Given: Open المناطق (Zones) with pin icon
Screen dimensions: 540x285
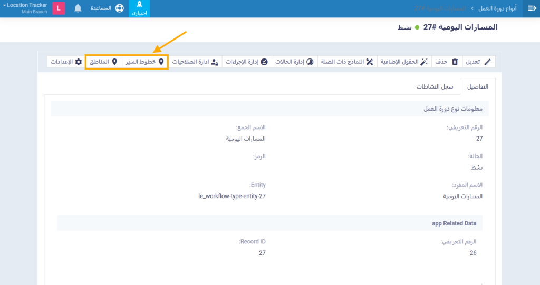Looking at the screenshot, I should [103, 62].
